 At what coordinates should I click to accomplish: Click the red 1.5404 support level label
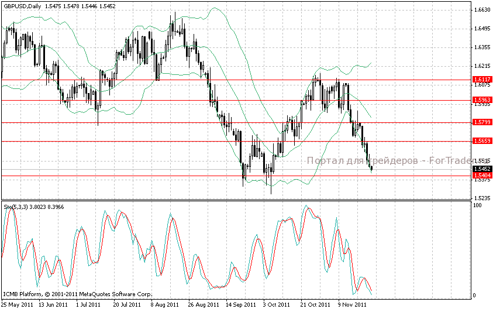pos(481,176)
